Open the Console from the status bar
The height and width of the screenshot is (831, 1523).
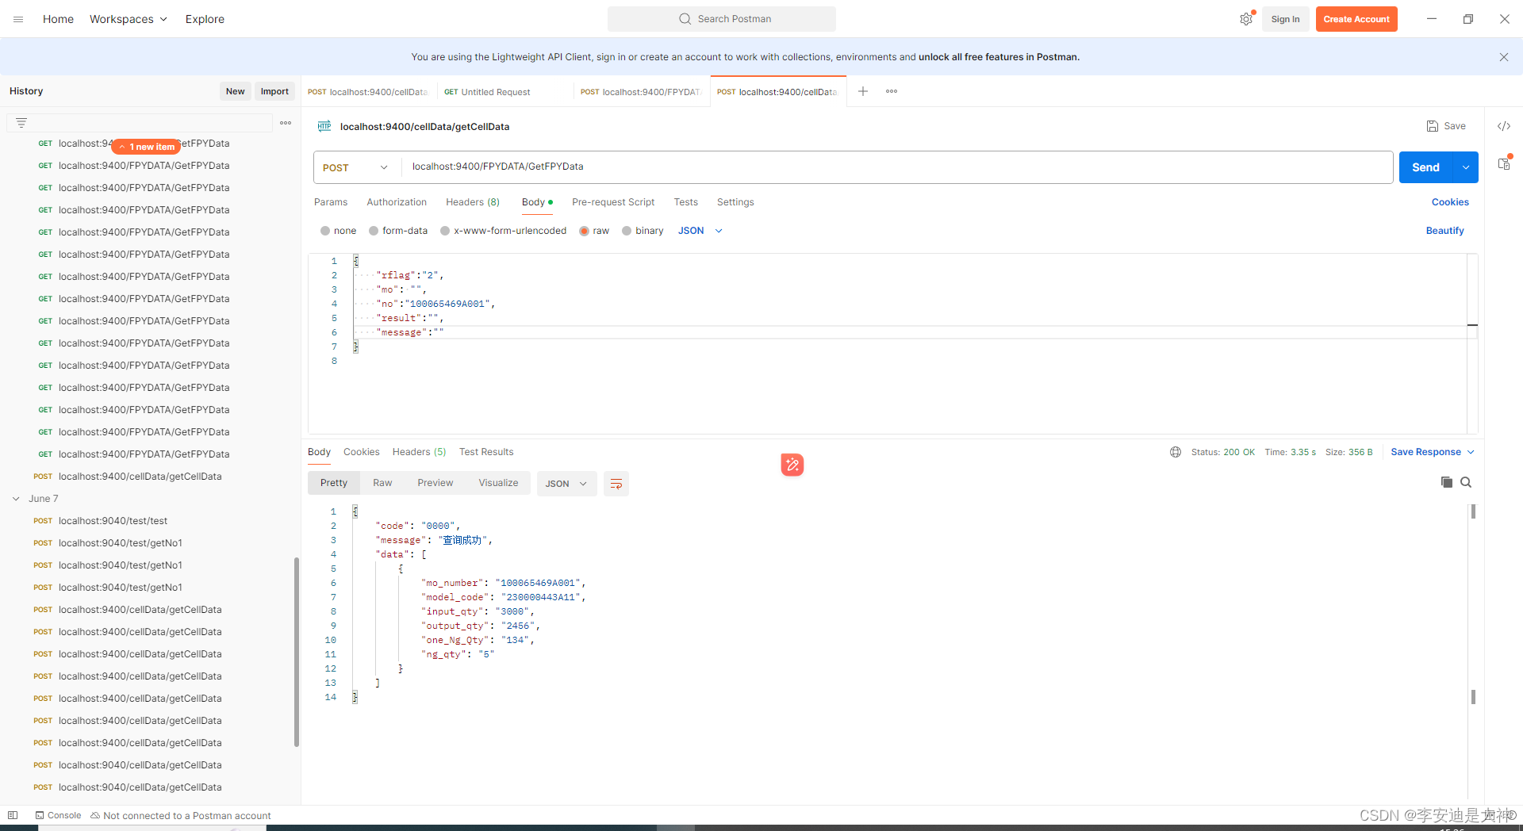[x=58, y=815]
